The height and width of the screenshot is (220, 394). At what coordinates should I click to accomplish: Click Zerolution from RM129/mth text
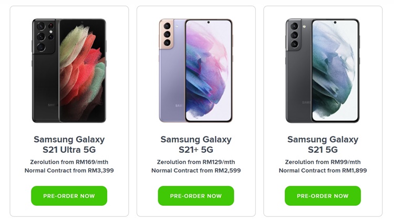pos(196,162)
